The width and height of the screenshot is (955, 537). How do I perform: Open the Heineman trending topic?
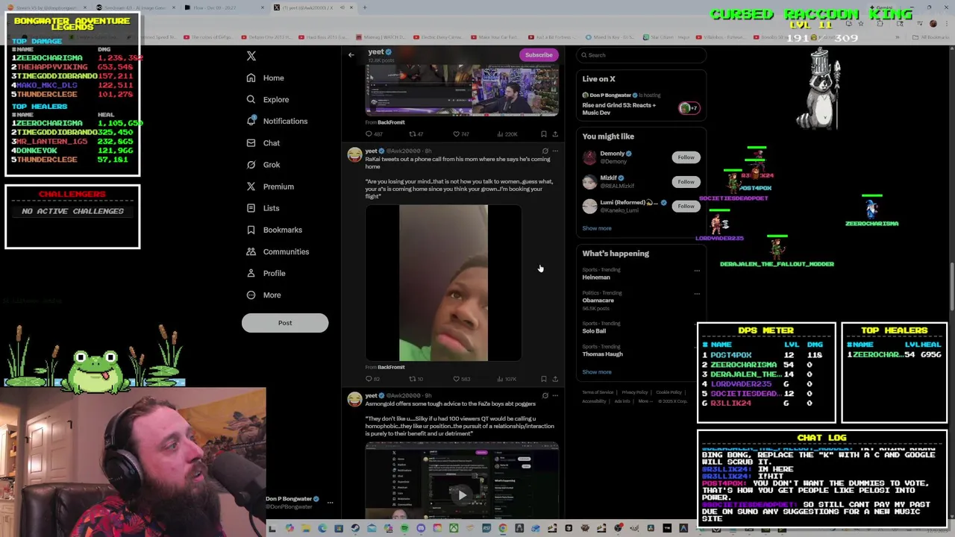[596, 277]
